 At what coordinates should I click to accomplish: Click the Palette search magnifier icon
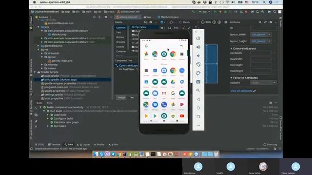tap(145, 22)
